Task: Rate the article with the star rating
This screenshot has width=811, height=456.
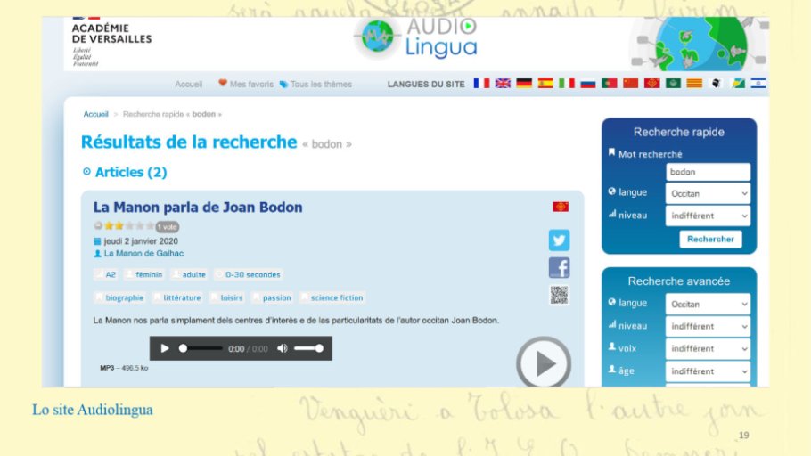Action: (124, 226)
